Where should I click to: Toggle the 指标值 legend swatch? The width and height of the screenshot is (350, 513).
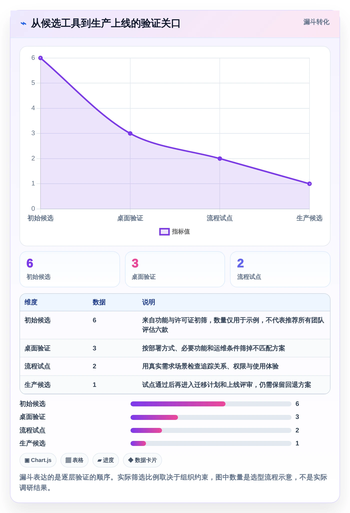point(164,232)
